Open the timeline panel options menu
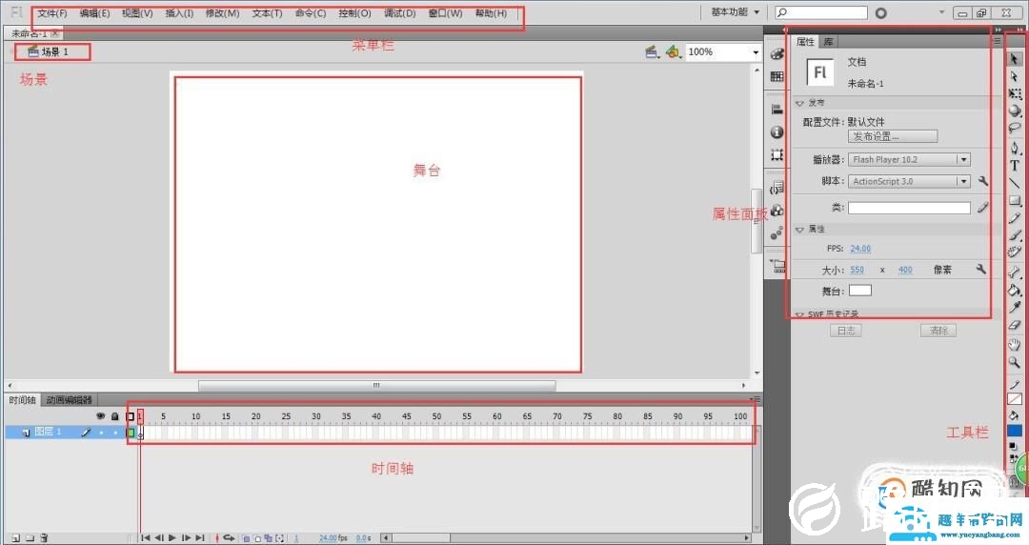This screenshot has width=1029, height=545. [756, 399]
